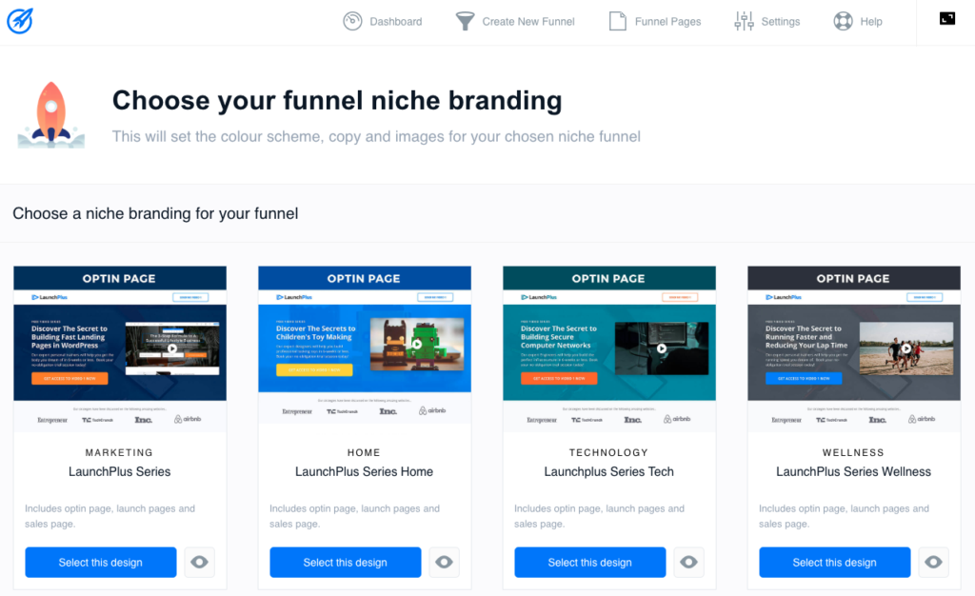Viewport: 975px width, 596px height.
Task: Preview the Marketing design with eye icon
Action: [199, 563]
